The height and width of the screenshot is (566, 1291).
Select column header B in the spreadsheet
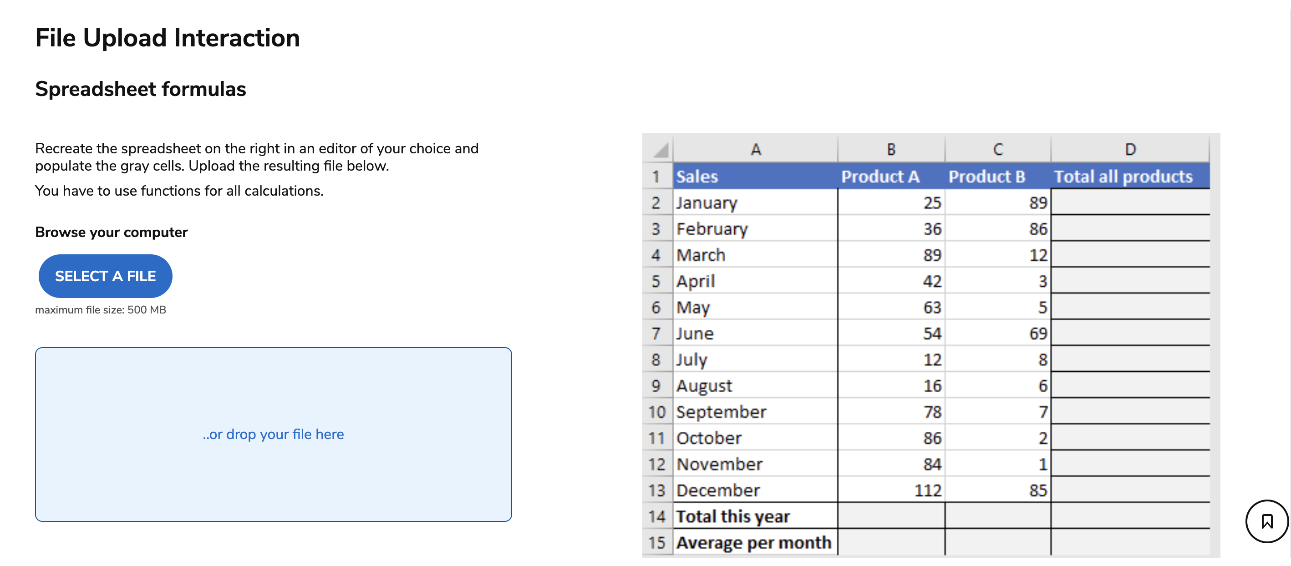[x=891, y=149]
